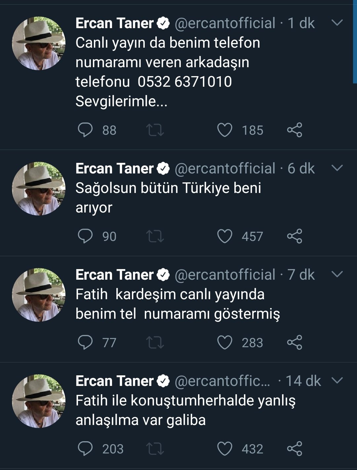This screenshot has height=470, width=357.
Task: View profile picture on the first tweet
Action: click(39, 43)
